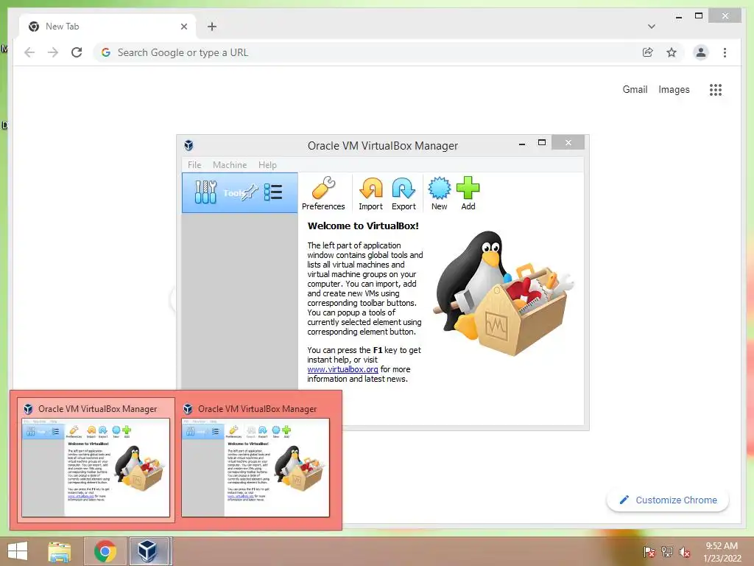This screenshot has width=754, height=566.
Task: Open the Tools list menu icon
Action: (x=273, y=192)
